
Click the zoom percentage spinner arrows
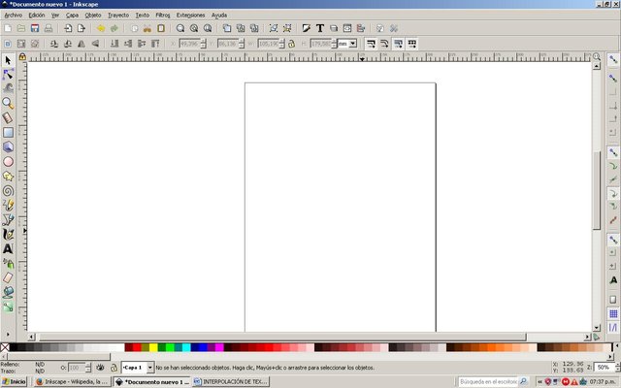coord(617,368)
